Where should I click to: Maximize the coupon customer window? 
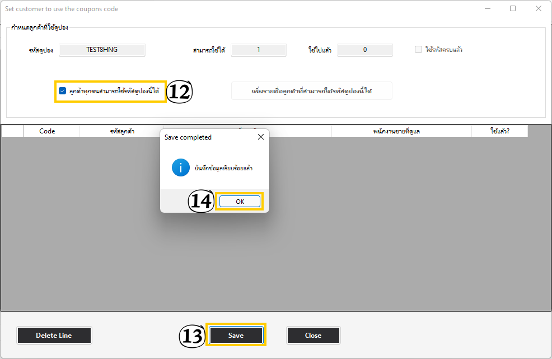click(513, 9)
